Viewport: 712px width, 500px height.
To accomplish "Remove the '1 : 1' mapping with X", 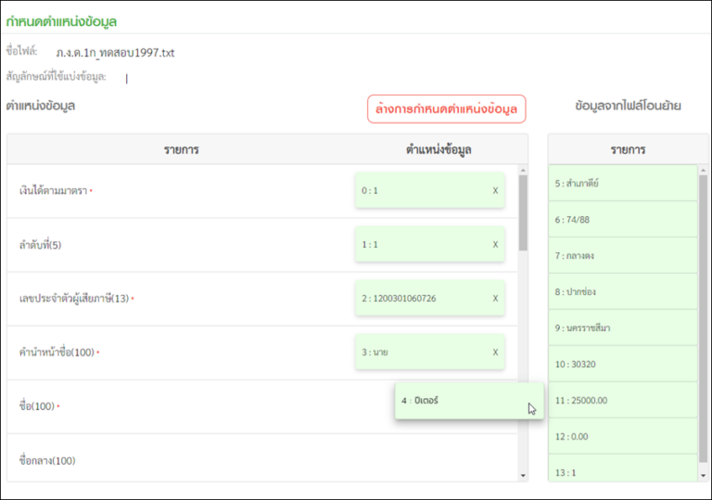I will click(x=495, y=245).
